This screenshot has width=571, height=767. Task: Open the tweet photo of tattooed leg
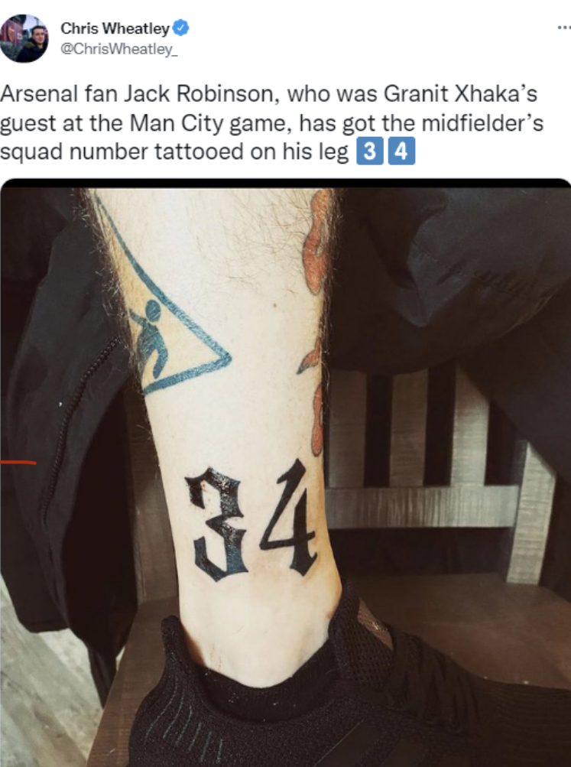(286, 473)
